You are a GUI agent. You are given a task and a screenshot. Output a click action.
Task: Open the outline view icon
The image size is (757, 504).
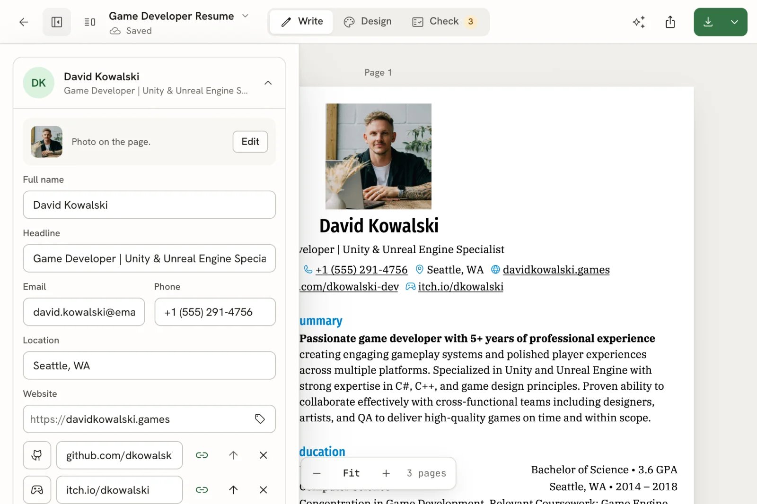point(90,22)
